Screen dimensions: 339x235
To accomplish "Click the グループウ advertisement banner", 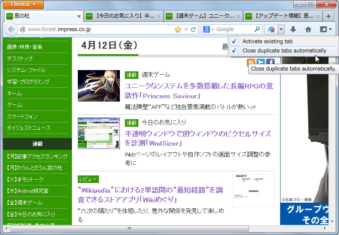I will coord(305,214).
